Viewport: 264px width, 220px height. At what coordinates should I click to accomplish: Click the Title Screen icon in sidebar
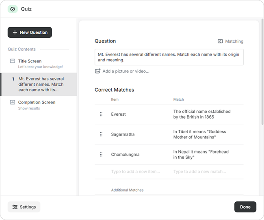(x=13, y=61)
